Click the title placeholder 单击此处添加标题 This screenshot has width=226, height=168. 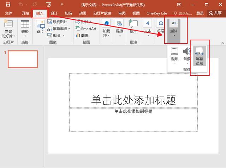click(133, 100)
